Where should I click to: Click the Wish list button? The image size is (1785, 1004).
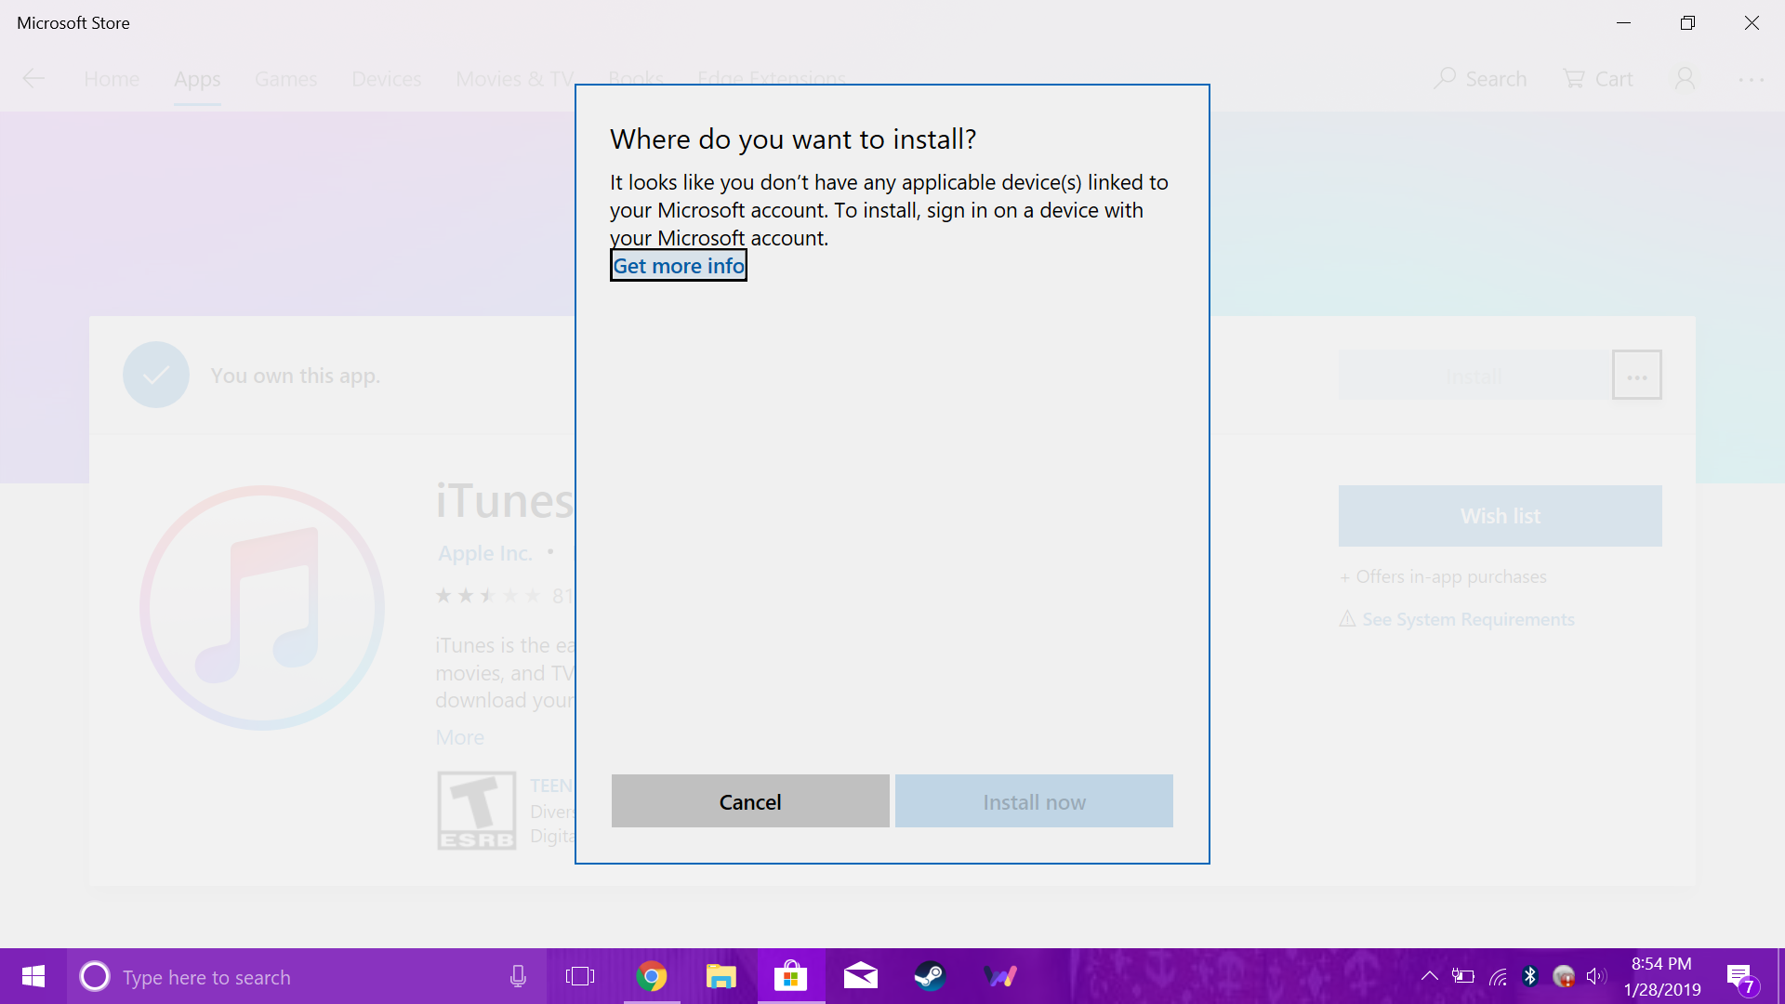click(x=1500, y=516)
